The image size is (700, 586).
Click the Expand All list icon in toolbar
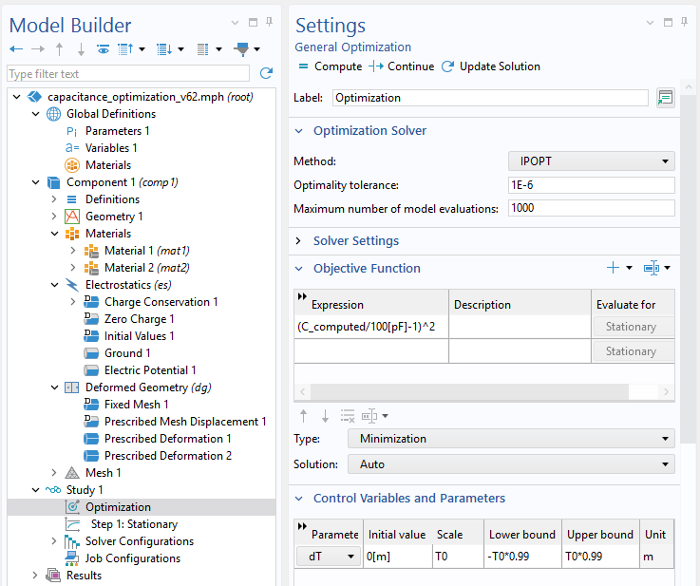(164, 49)
